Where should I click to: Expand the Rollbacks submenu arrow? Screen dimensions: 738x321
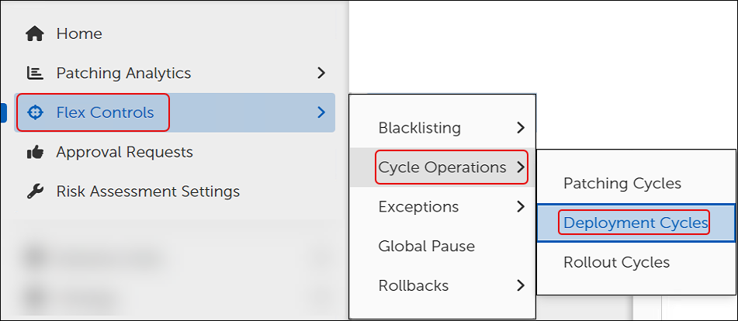tap(520, 285)
